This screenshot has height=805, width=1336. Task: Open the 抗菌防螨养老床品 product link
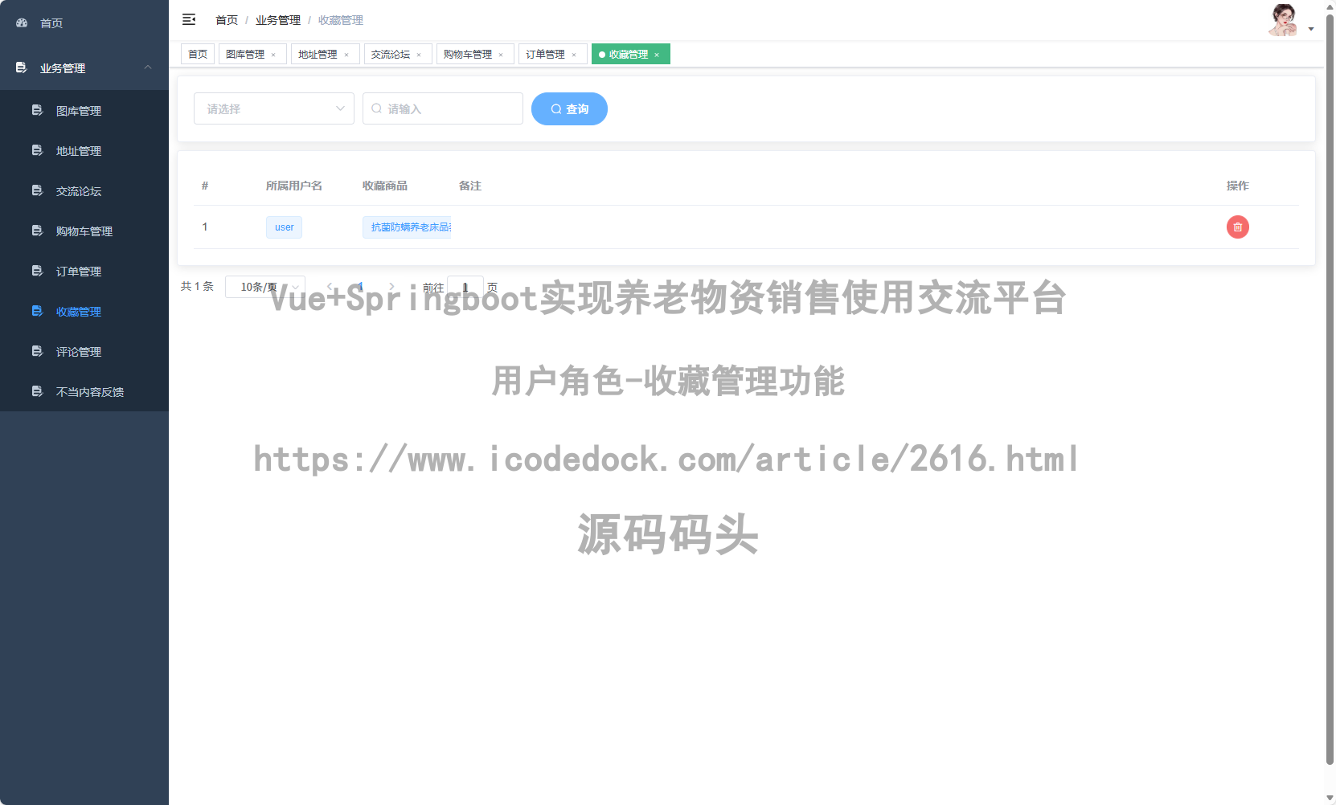[x=408, y=227]
